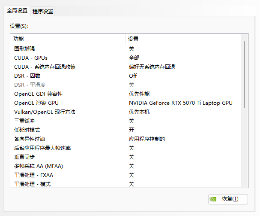The width and height of the screenshot is (260, 216).
Task: Click the 垂直同步 setting row
Action: tap(24, 157)
